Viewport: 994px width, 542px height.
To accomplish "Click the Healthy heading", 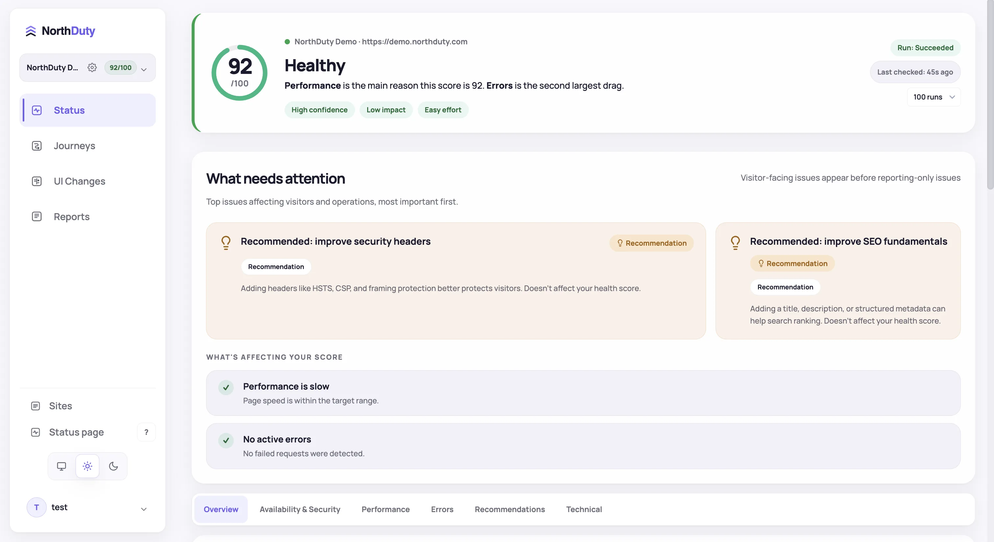I will coord(315,66).
